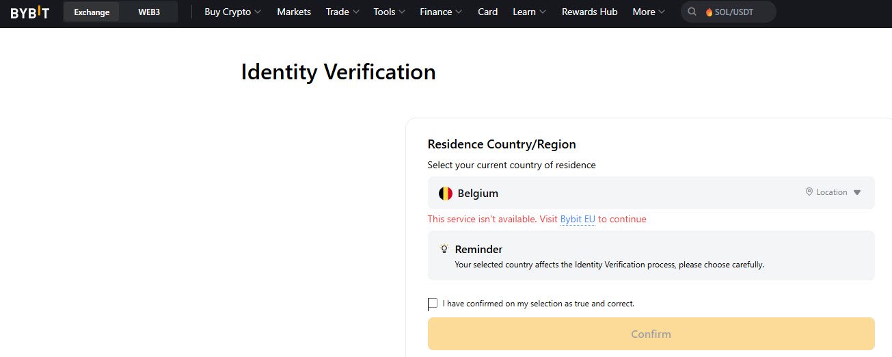
Task: Click the Location pin icon
Action: tap(809, 192)
